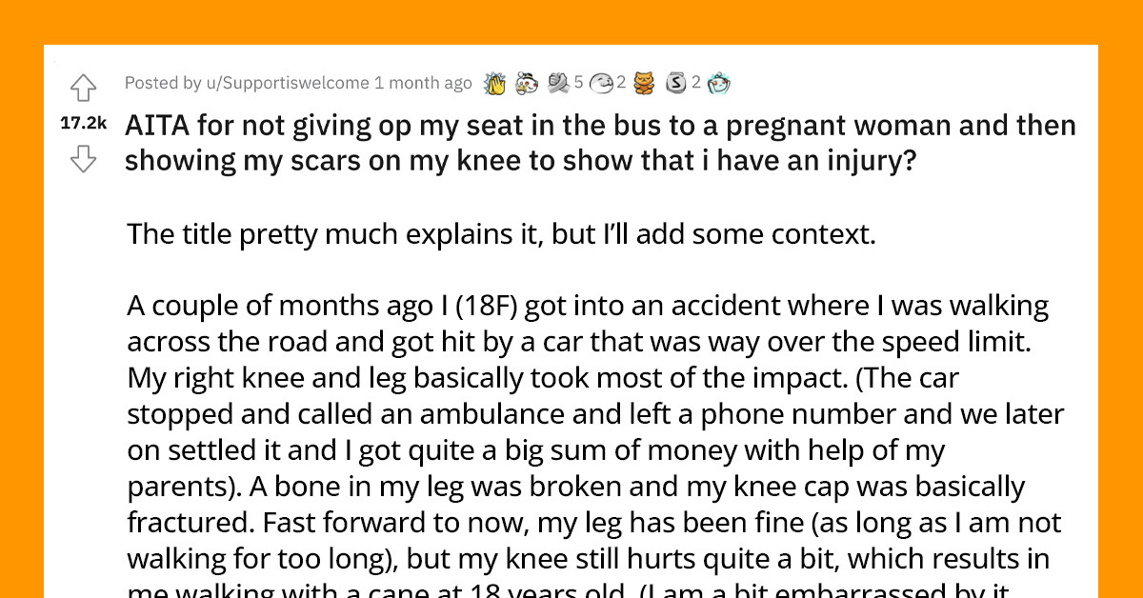The image size is (1143, 598).
Task: Click the clapping hands award icon
Action: point(495,83)
